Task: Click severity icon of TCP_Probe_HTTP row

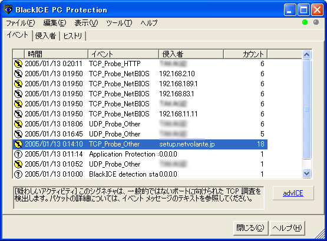Action: [x=18, y=64]
